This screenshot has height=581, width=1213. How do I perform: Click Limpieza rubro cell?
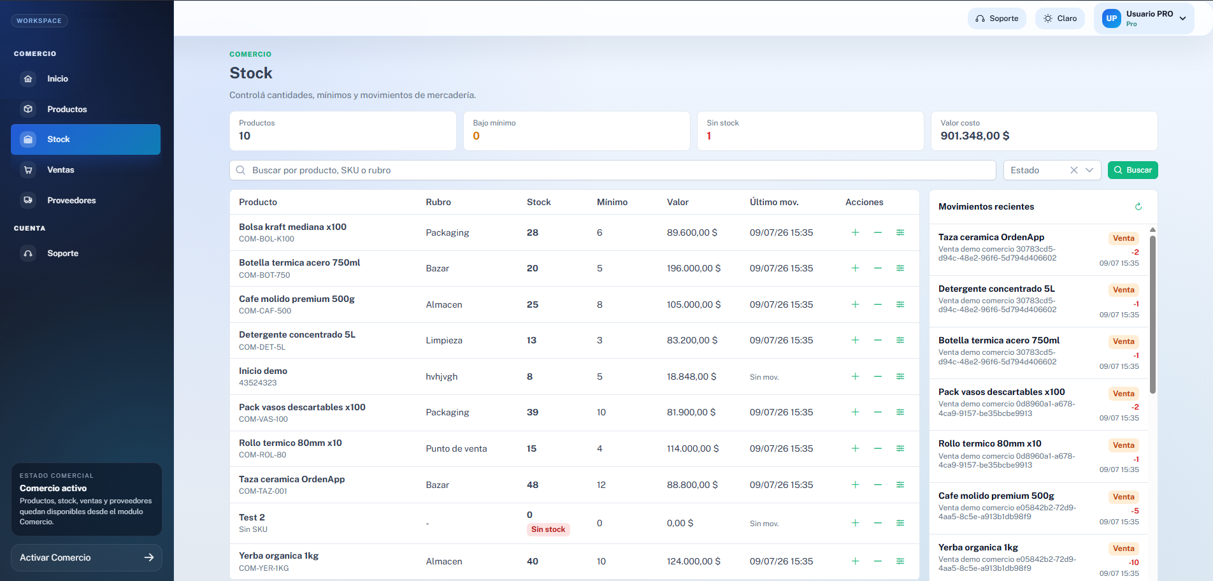444,340
